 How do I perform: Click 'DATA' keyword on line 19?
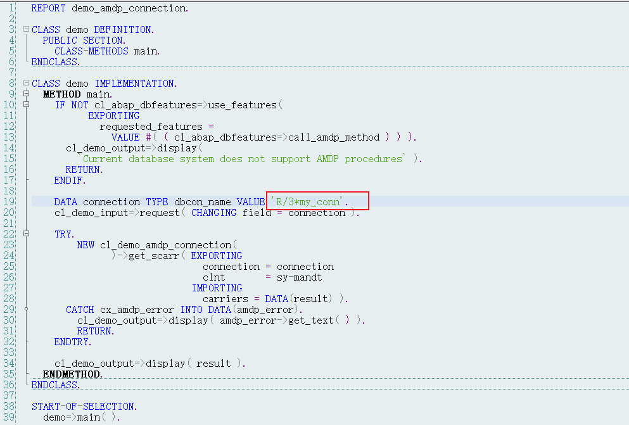click(x=66, y=201)
